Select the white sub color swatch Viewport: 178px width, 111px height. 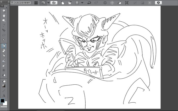pos(5,103)
